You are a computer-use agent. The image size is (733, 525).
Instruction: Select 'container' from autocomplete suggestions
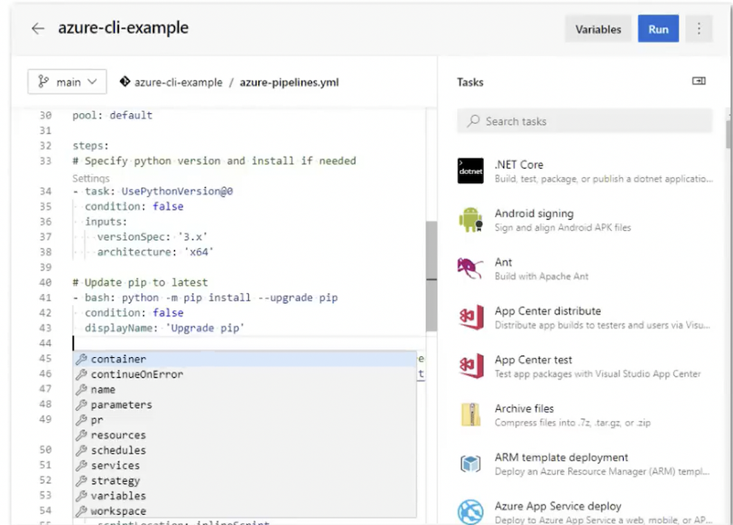coord(118,359)
